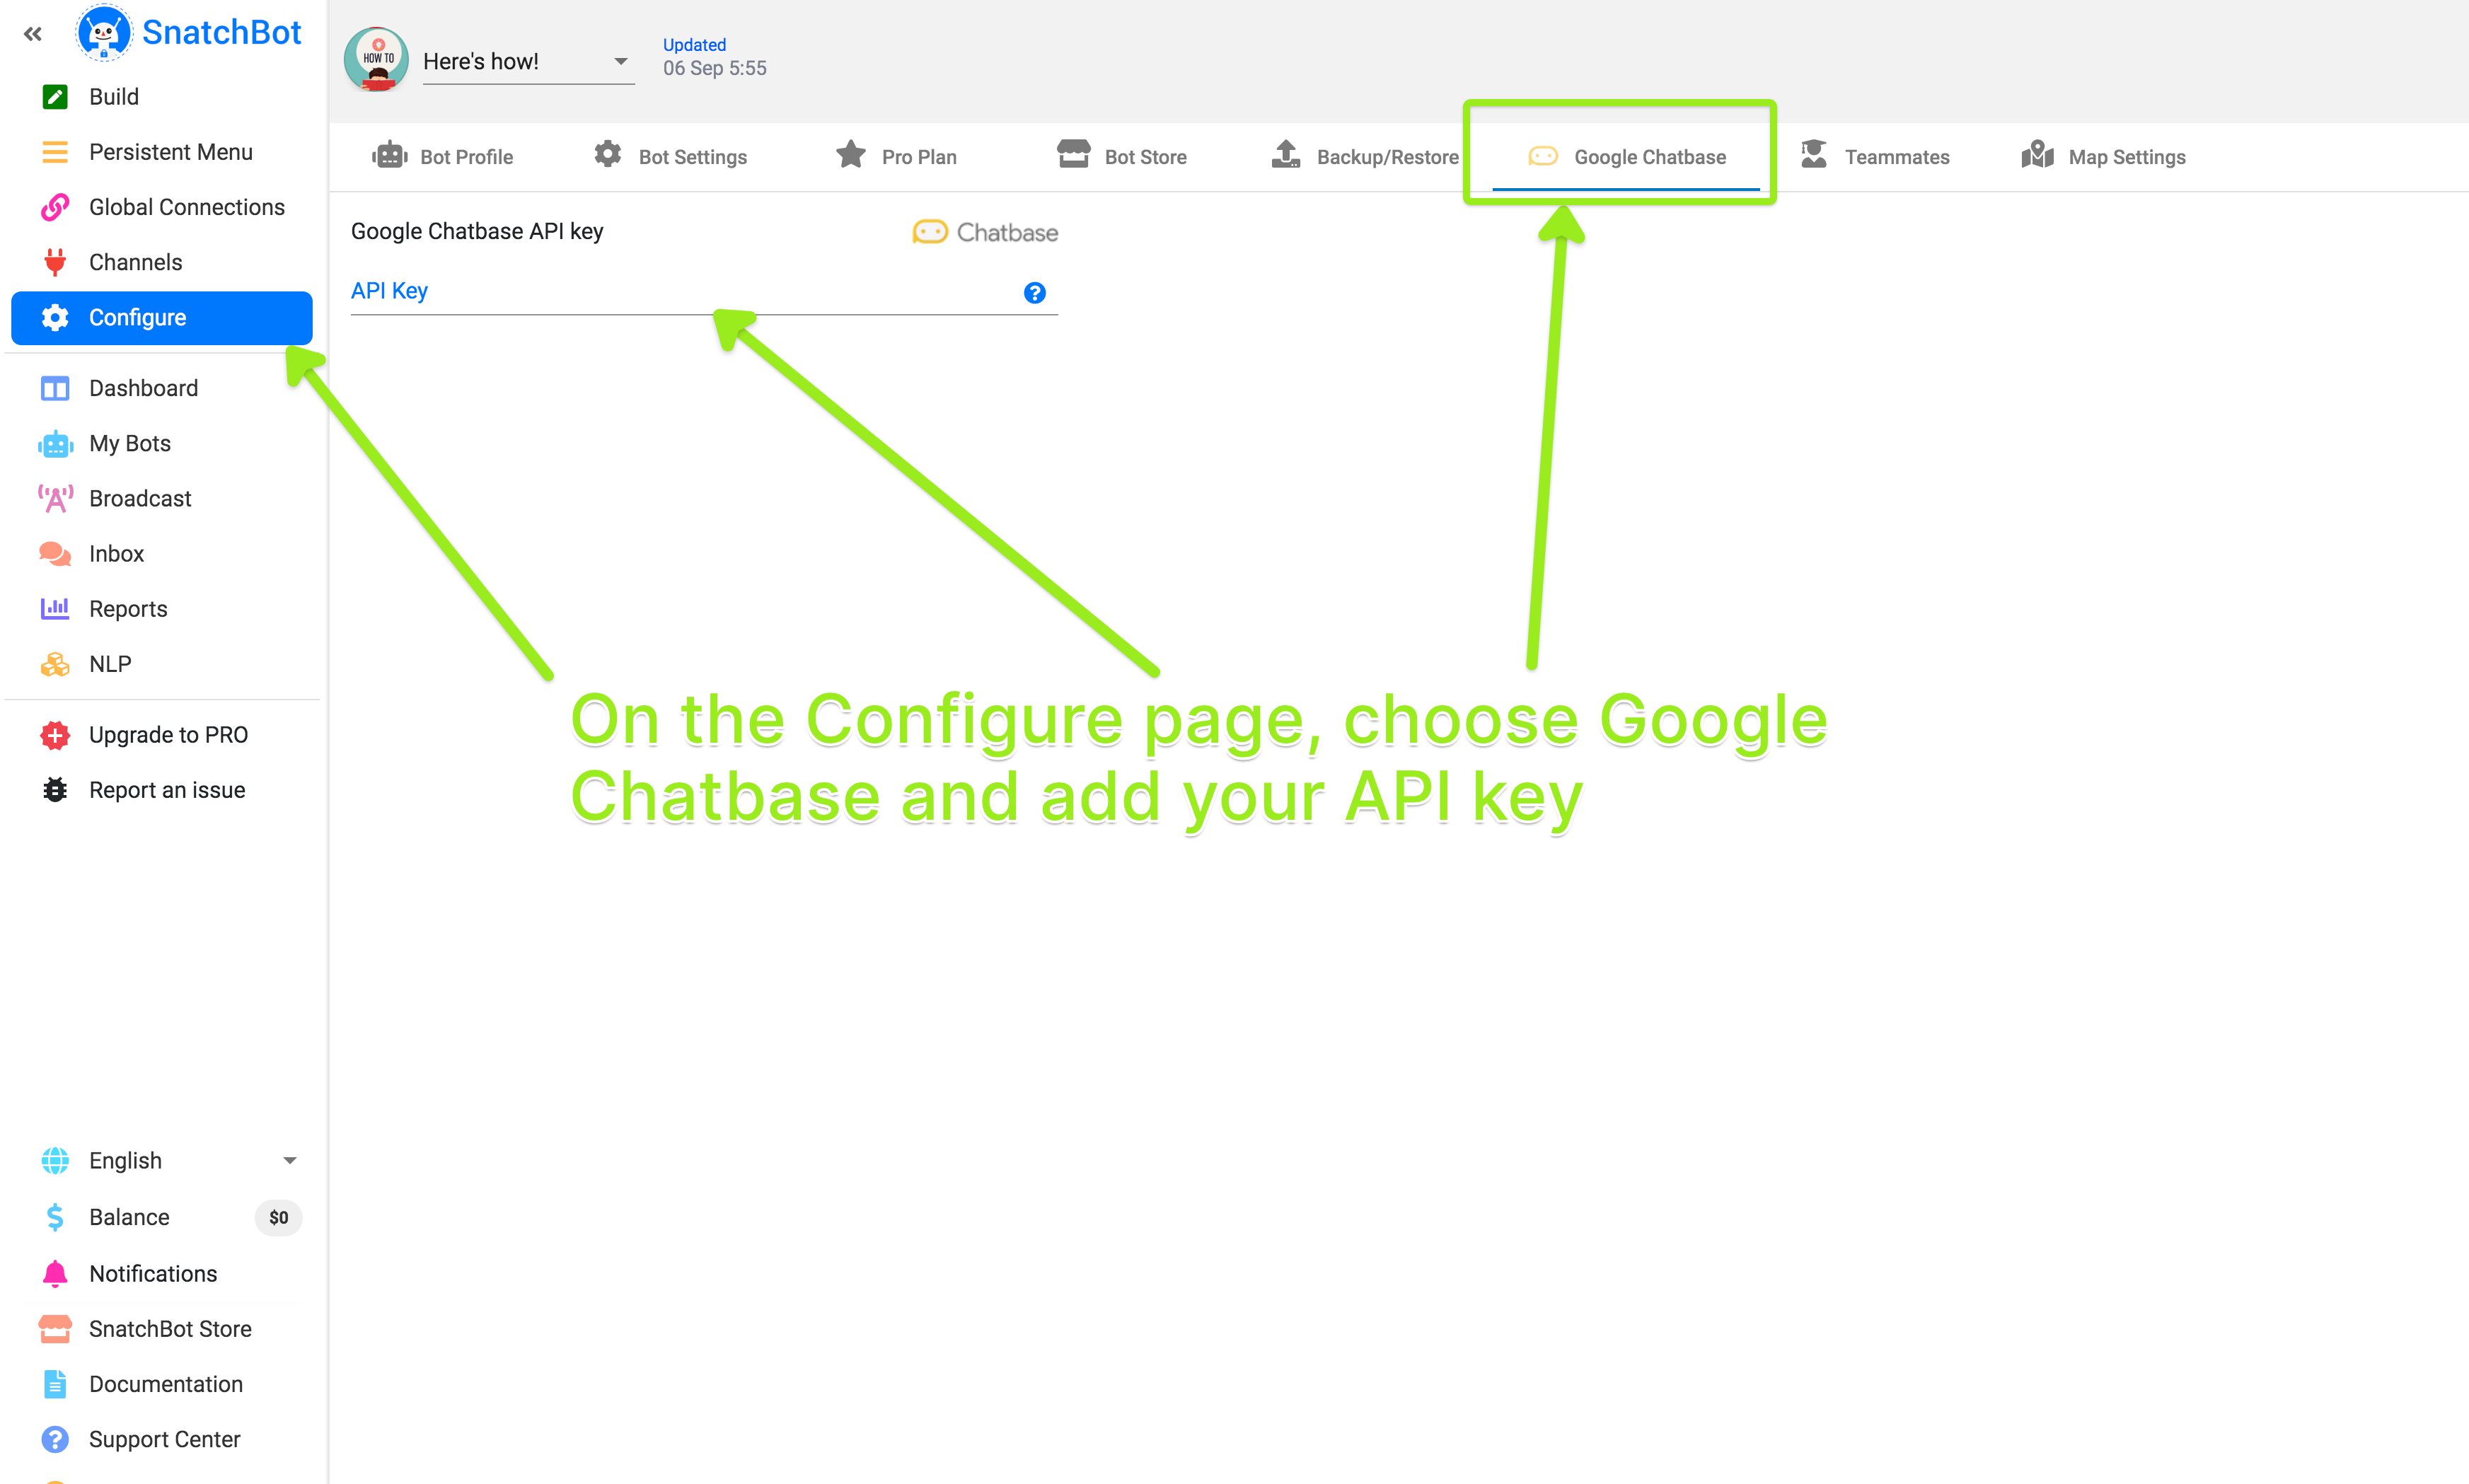2469x1484 pixels.
Task: Open Channels via the plug icon
Action: coord(55,262)
